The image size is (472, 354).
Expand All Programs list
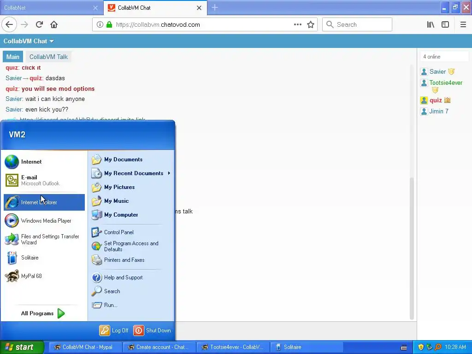click(43, 313)
